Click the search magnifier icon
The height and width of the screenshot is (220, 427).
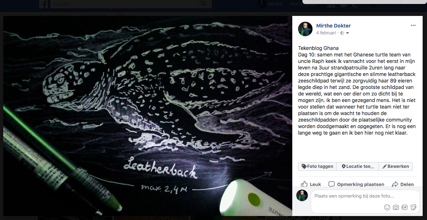pyautogui.click(x=204, y=4)
